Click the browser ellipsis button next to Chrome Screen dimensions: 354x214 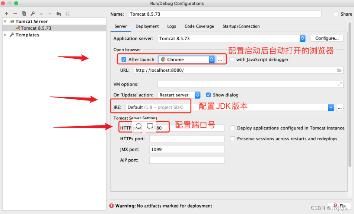220,60
